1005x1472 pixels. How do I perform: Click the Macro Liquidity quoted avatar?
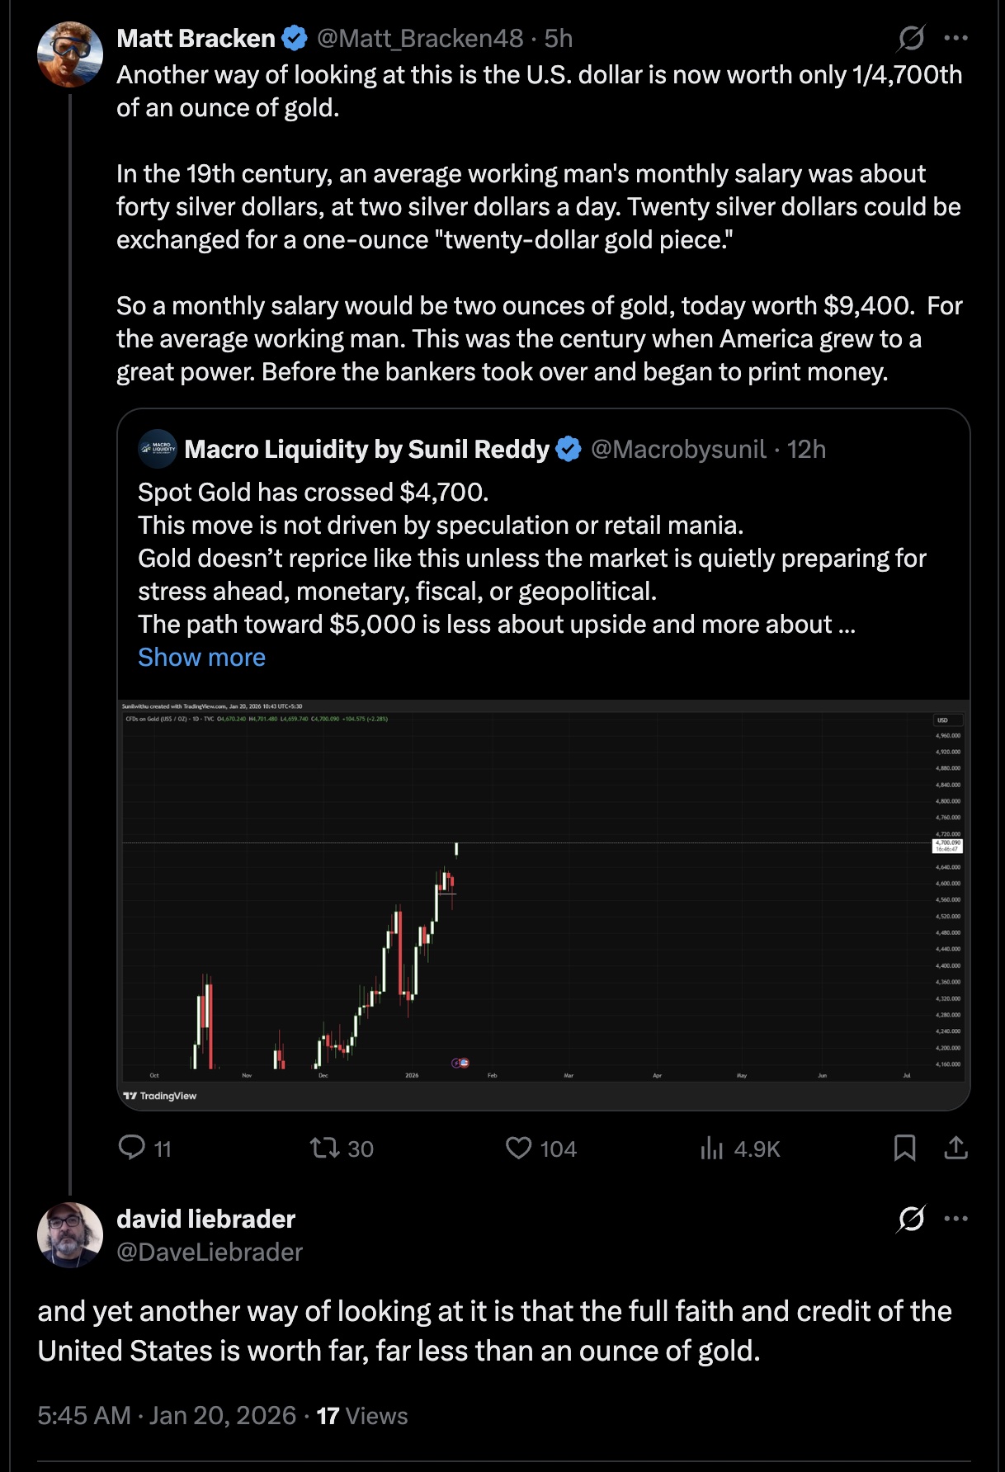158,449
